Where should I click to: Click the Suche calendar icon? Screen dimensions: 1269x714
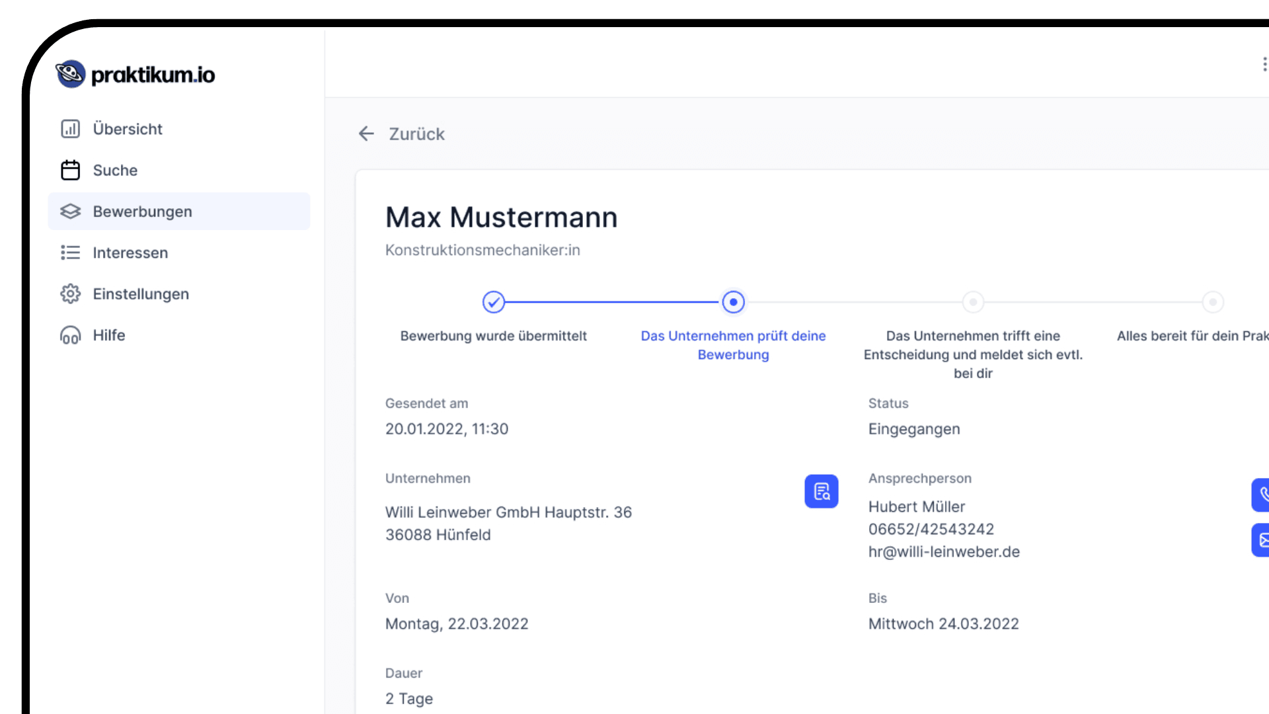coord(70,170)
